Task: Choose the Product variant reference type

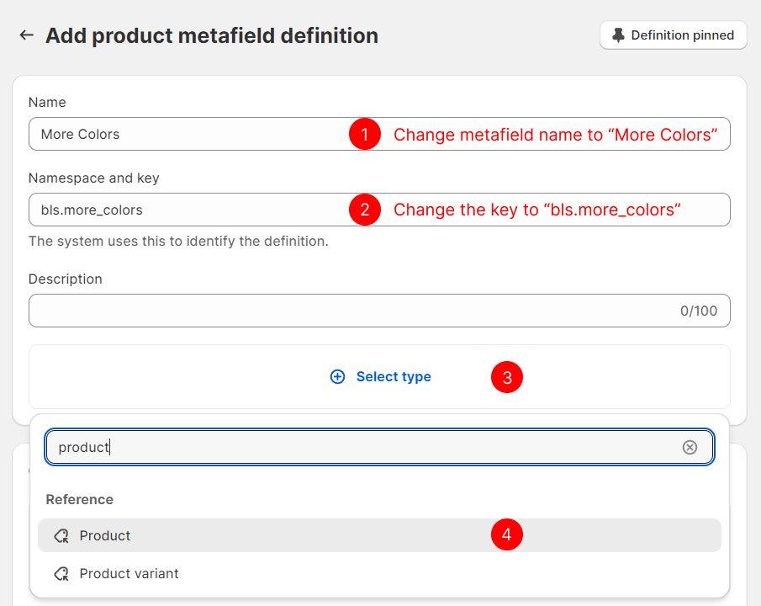Action: [x=129, y=574]
